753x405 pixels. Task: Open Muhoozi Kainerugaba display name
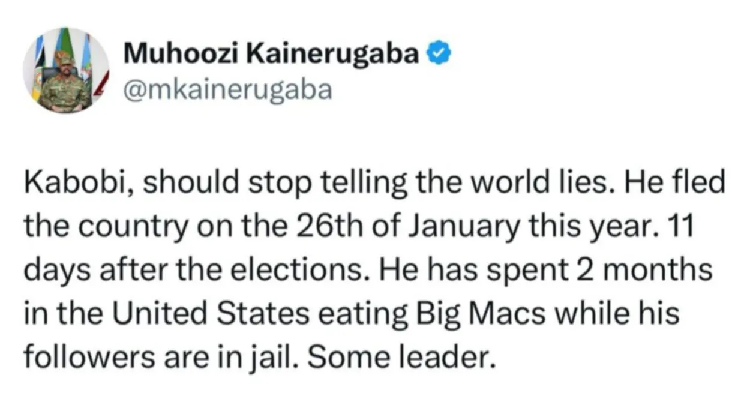(x=272, y=55)
